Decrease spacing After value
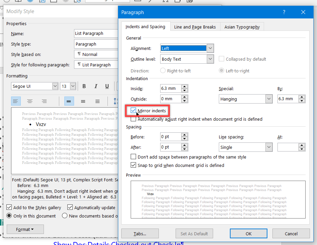 click(184, 149)
